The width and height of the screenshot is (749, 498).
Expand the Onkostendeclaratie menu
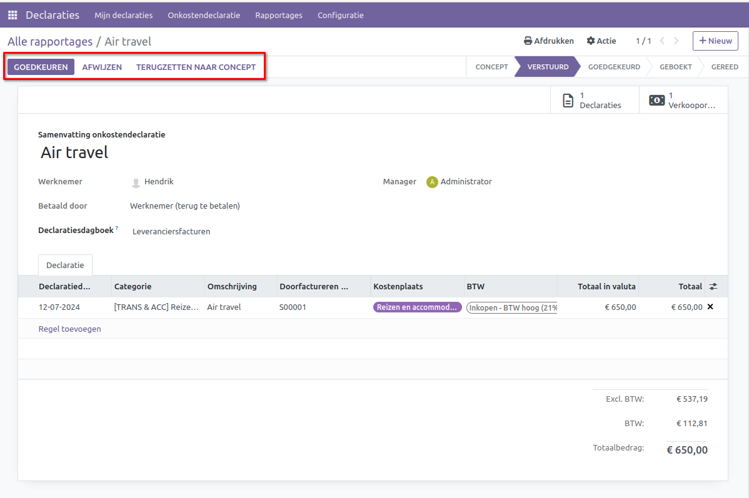[x=204, y=15]
